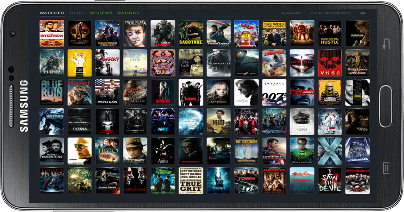Select the Piranha poster
The height and width of the screenshot is (212, 404).
tap(302, 181)
